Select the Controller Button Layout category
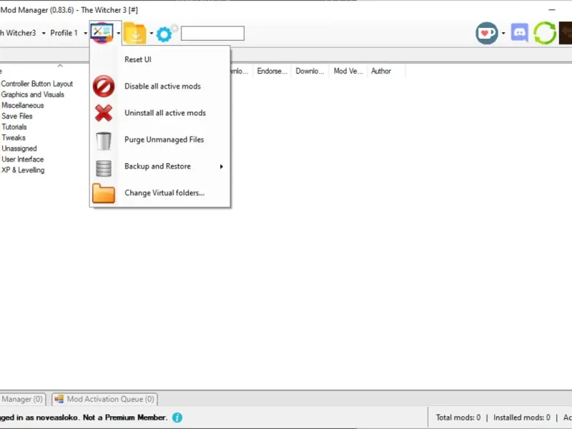This screenshot has width=572, height=429. [37, 84]
